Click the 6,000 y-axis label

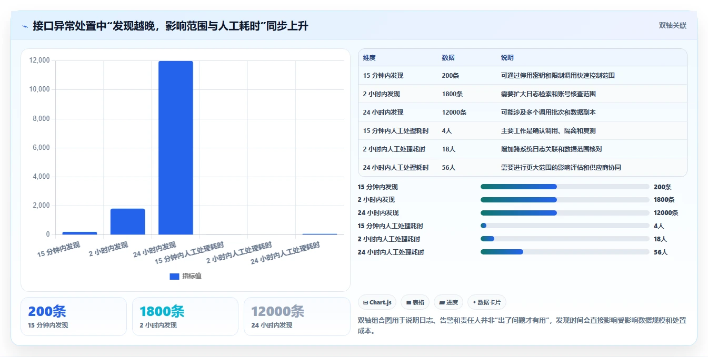(41, 148)
